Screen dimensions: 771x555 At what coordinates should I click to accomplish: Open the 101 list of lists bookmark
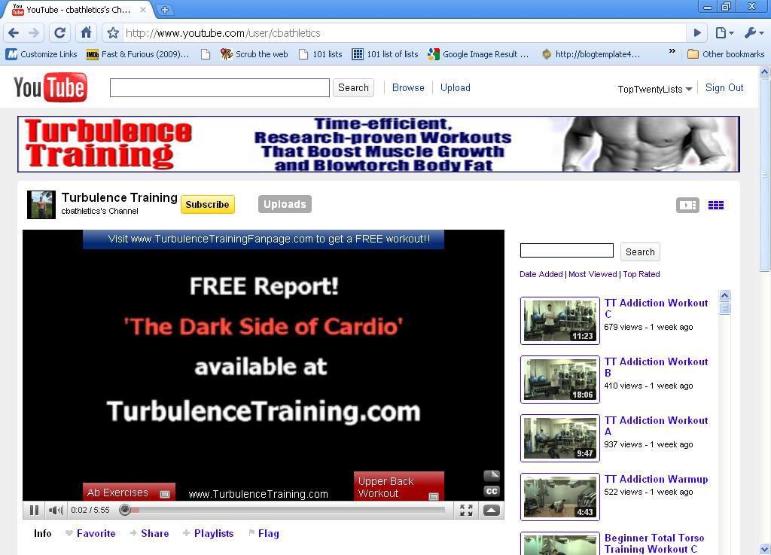pos(385,54)
